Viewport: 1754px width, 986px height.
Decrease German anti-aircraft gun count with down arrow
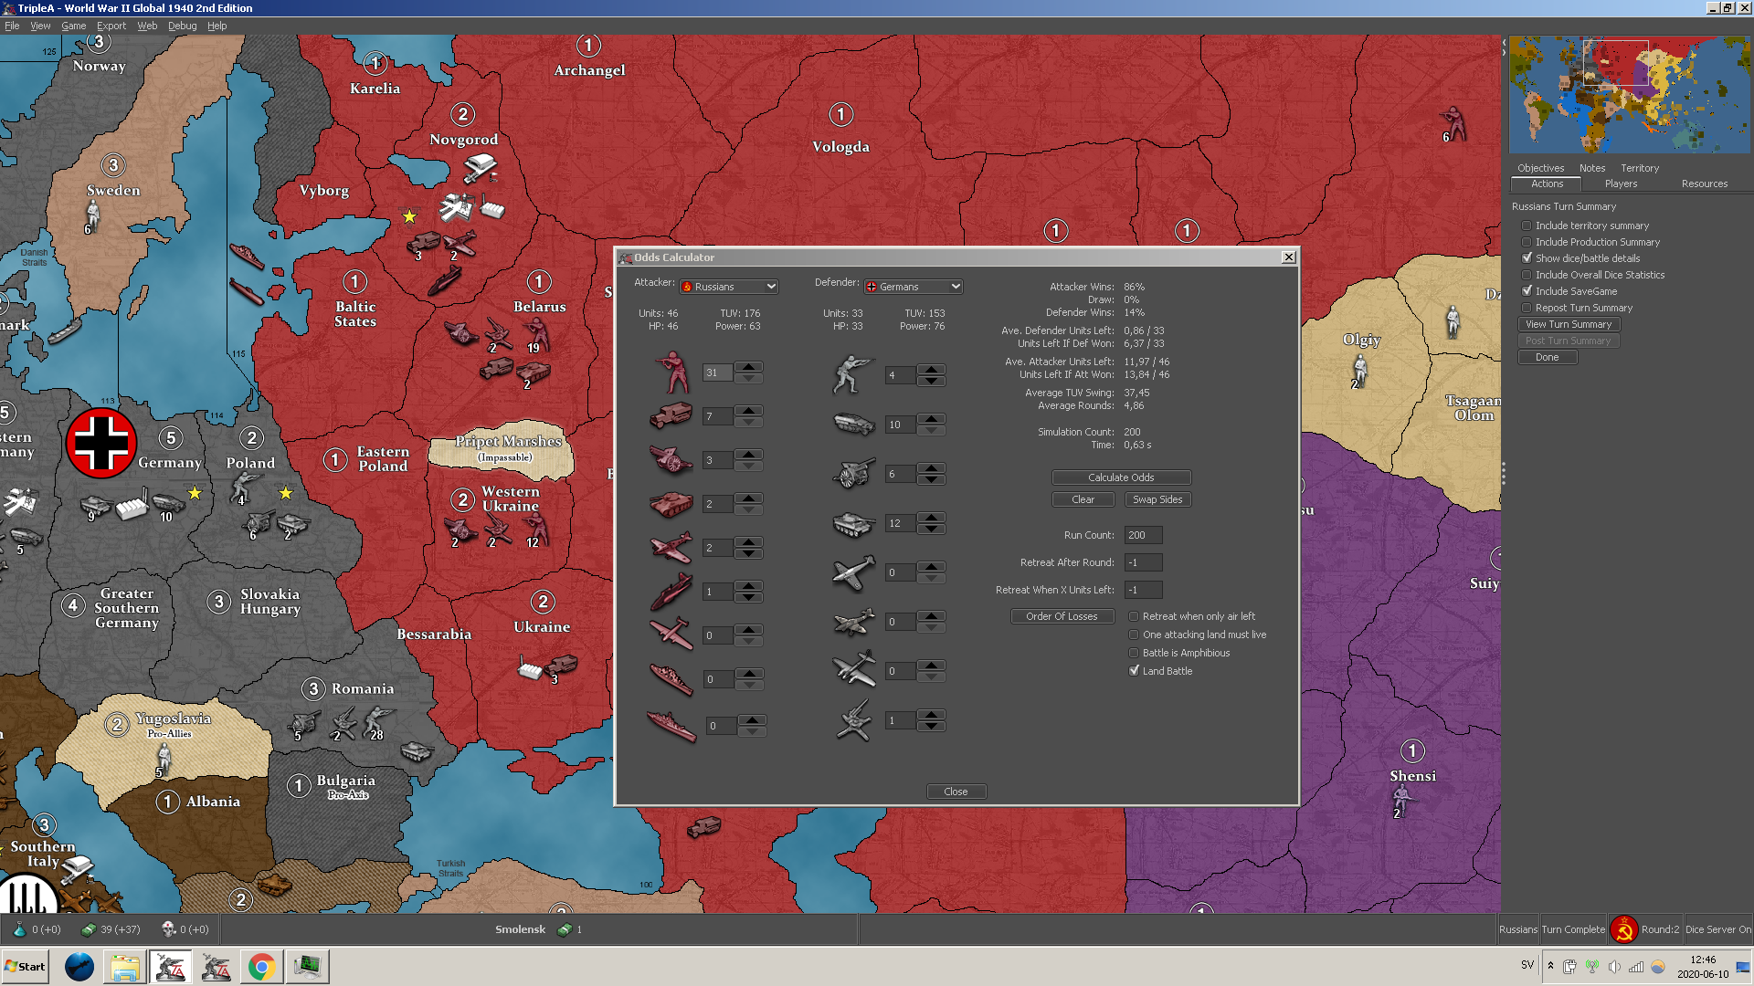(931, 727)
